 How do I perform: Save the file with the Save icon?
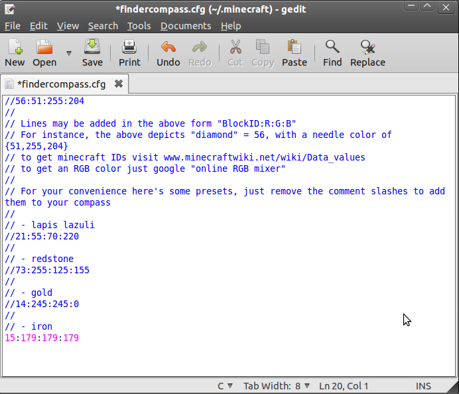(92, 47)
